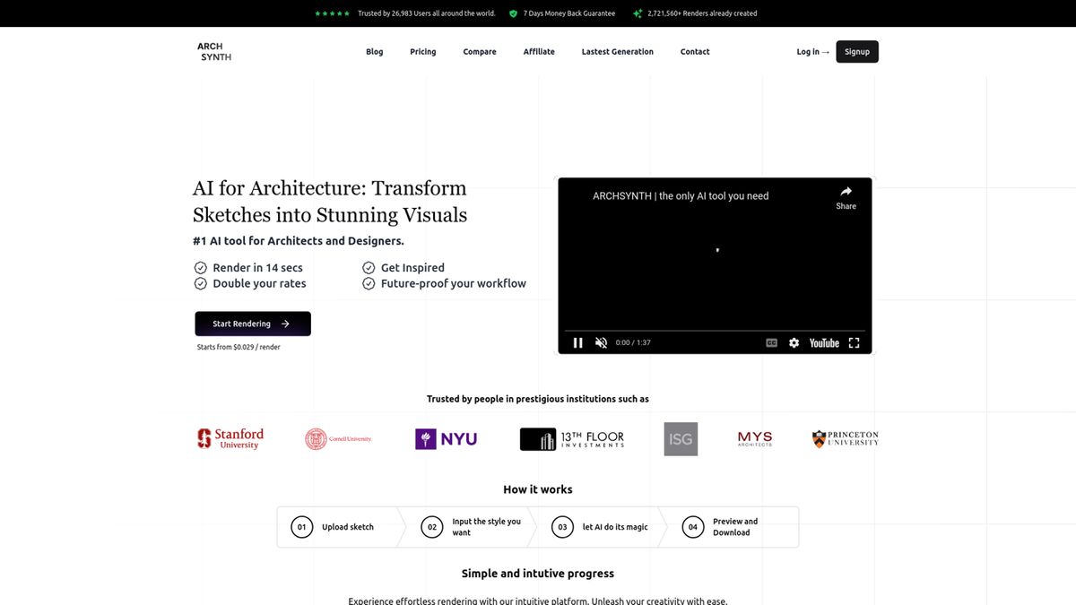Click the ARCHSYNTH logo

[x=213, y=51]
